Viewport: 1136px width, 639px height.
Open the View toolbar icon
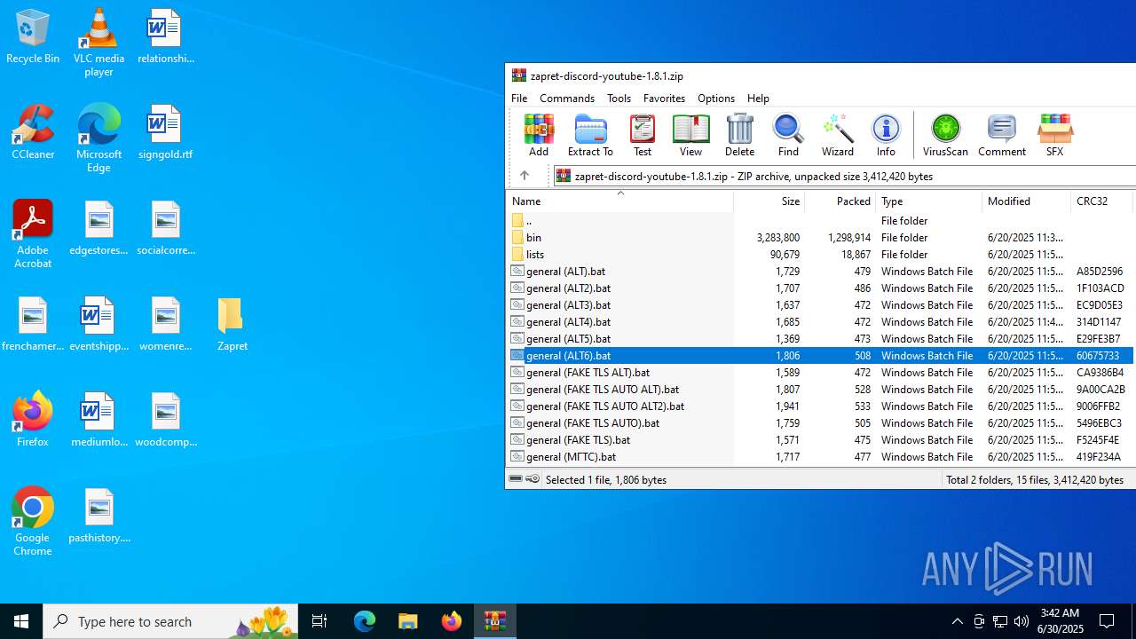690,135
